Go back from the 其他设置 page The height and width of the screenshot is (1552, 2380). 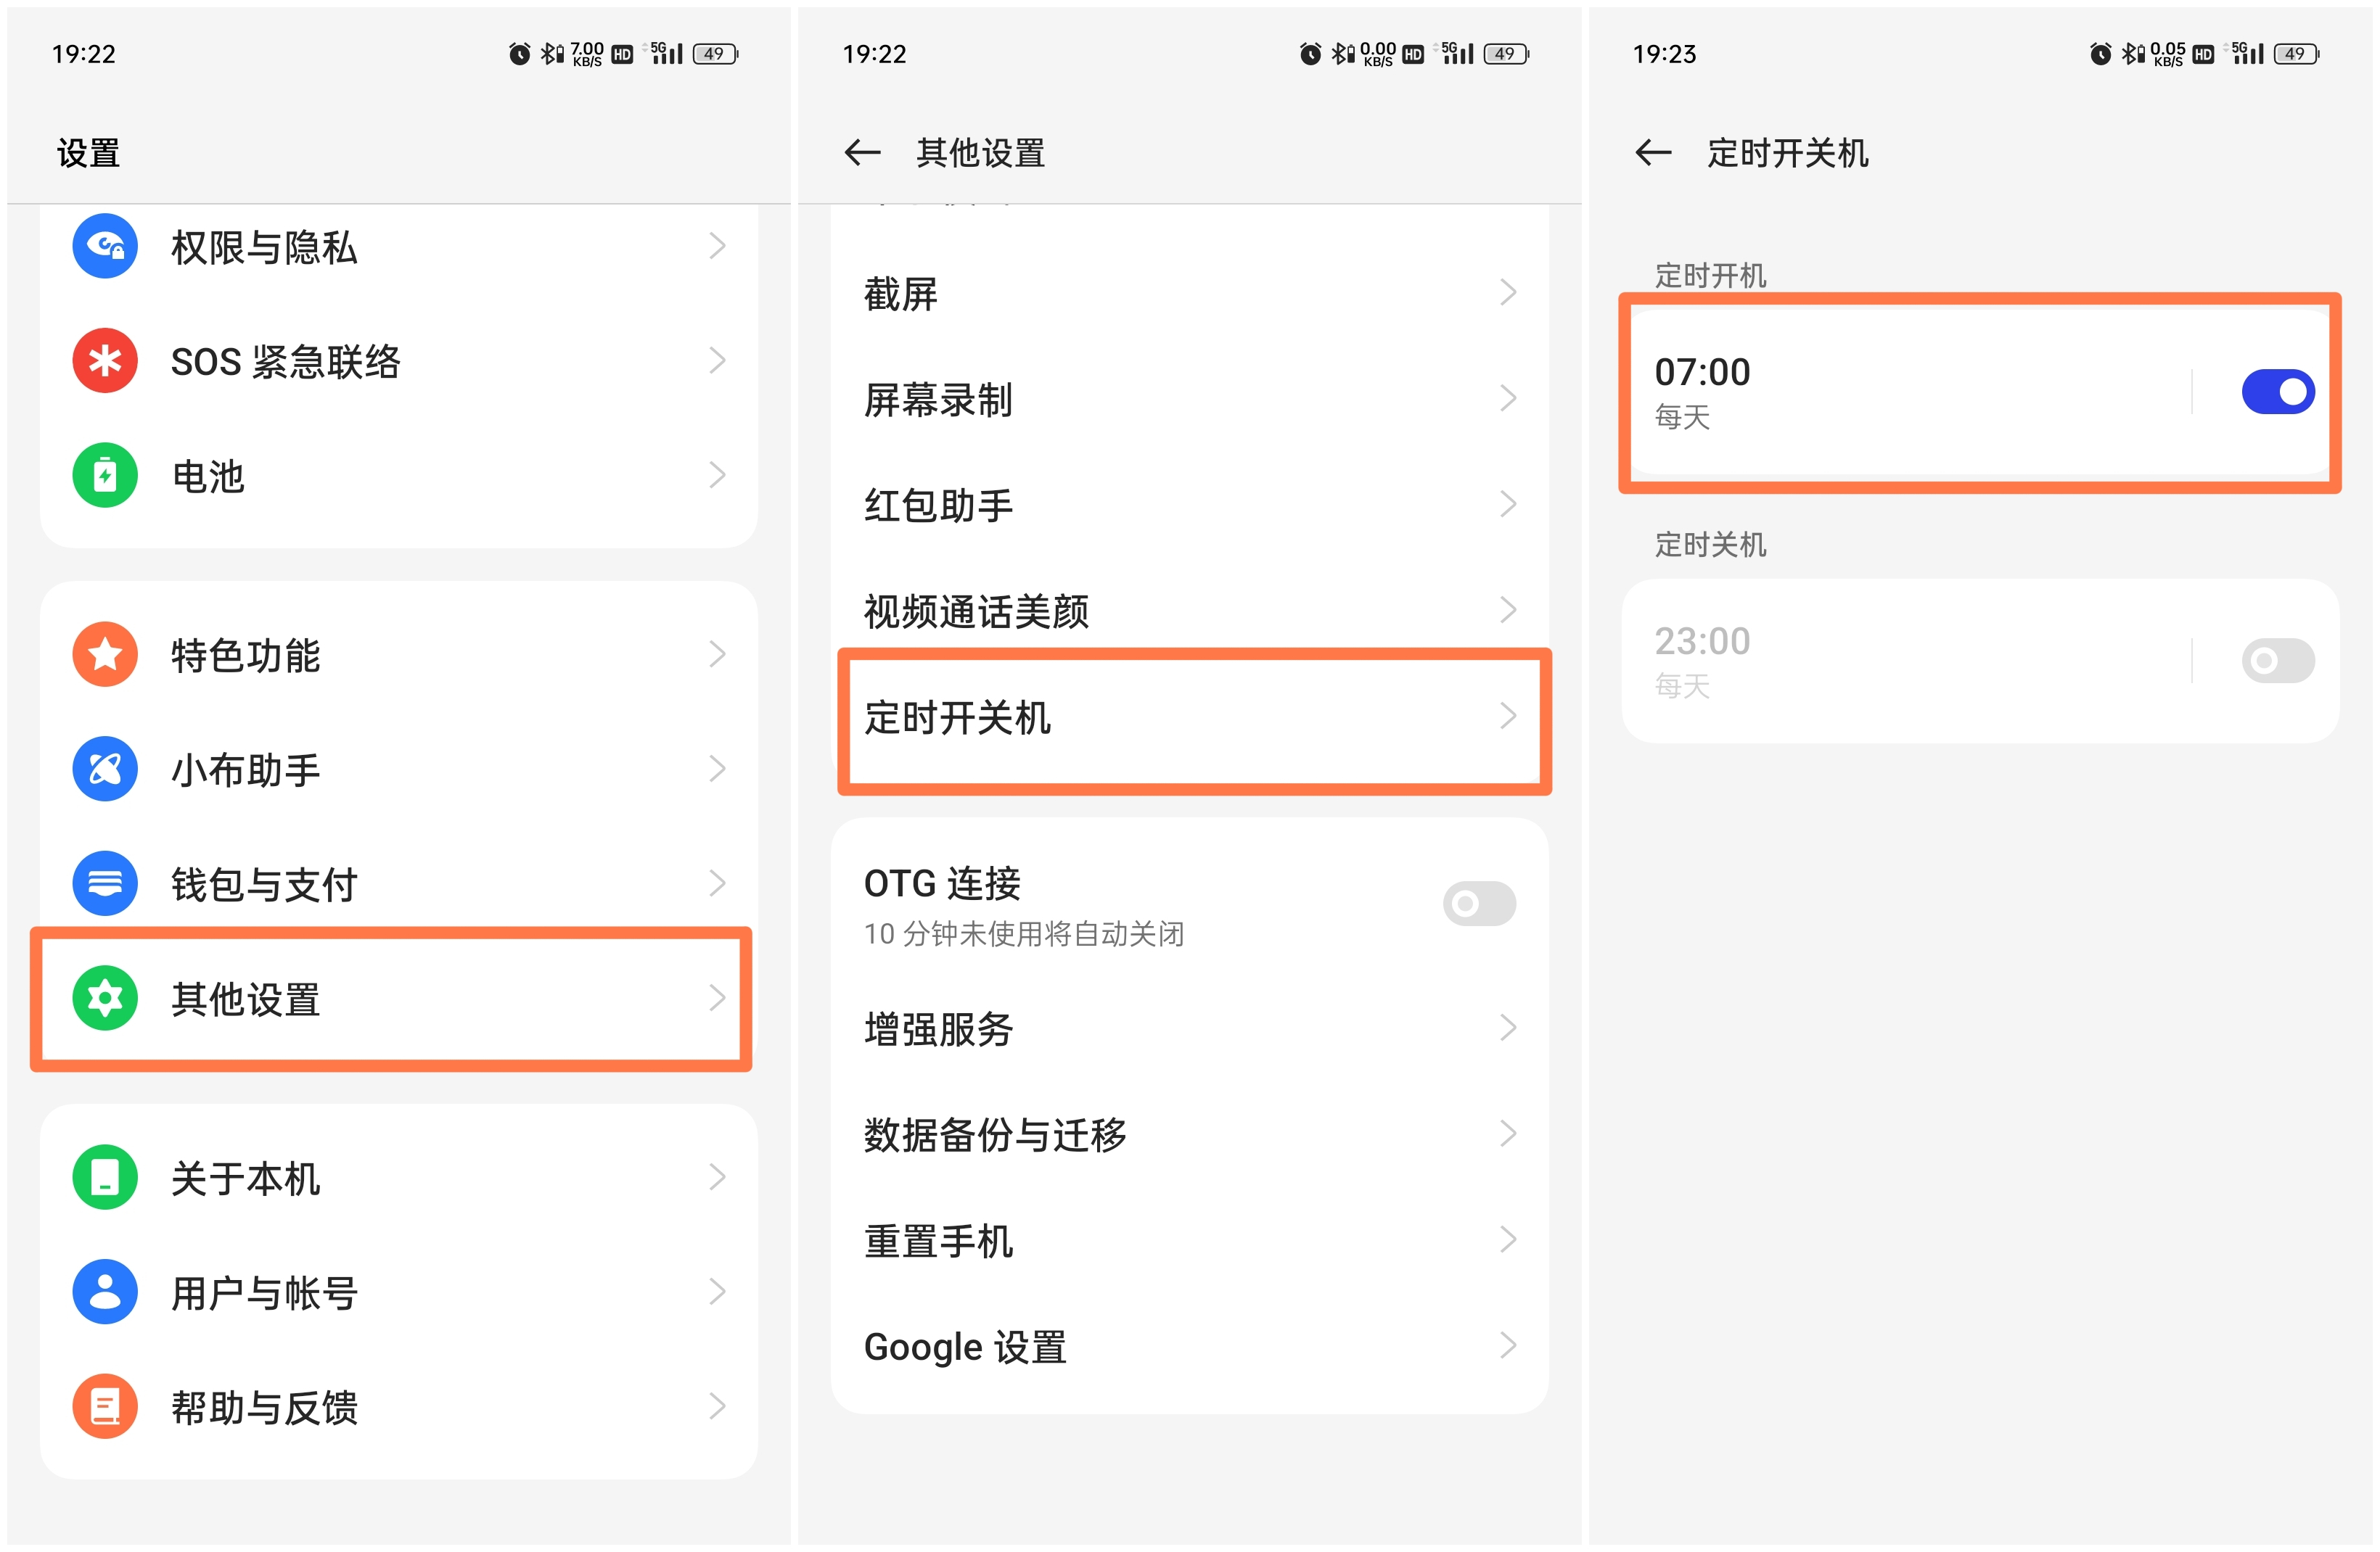861,152
